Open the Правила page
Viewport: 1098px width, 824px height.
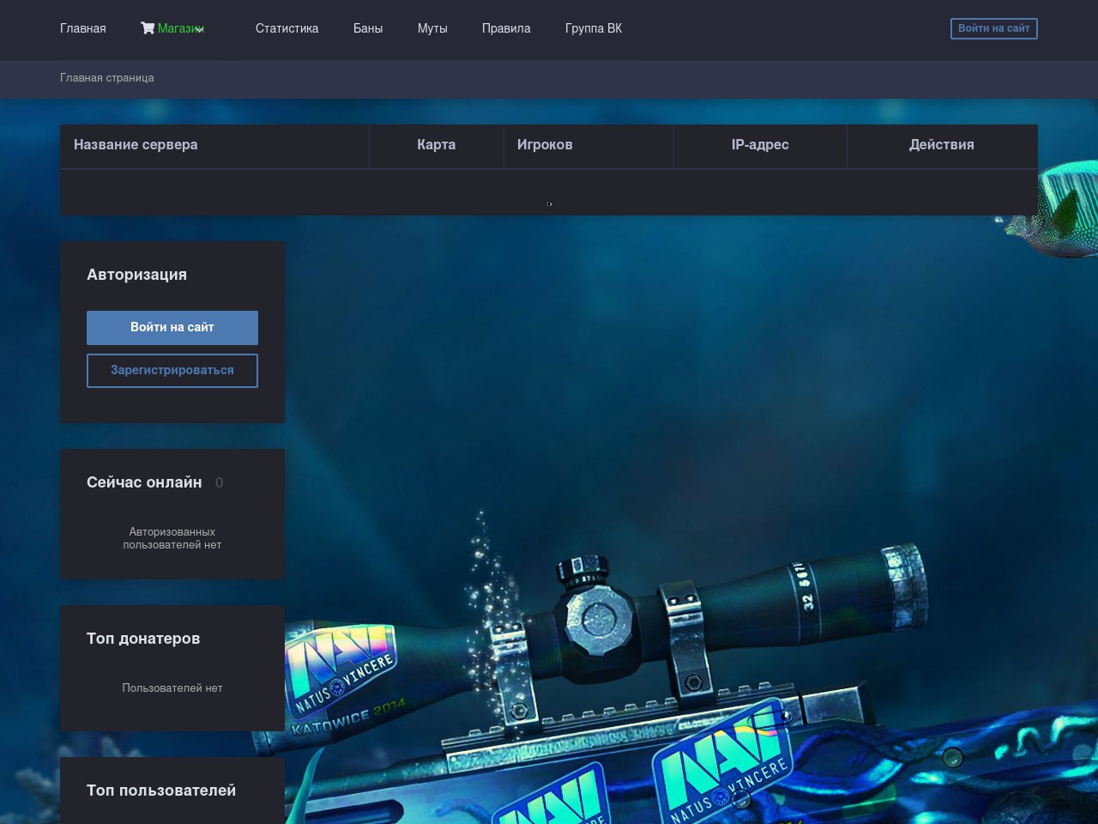pos(506,28)
